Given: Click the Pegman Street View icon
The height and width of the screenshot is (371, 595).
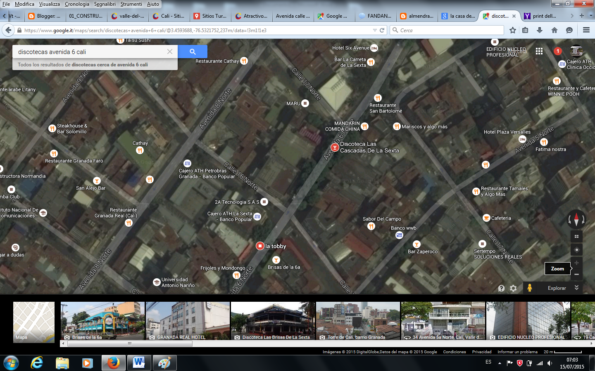Looking at the screenshot, I should 529,288.
